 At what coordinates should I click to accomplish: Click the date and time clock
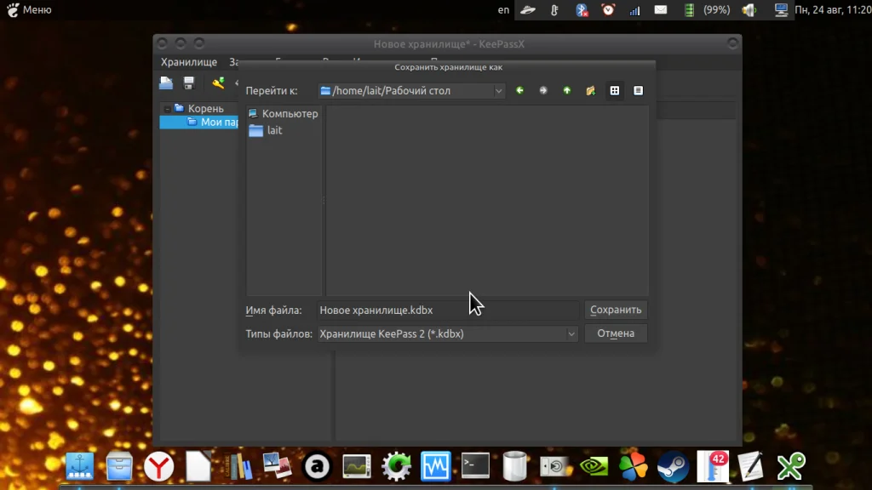coord(833,9)
